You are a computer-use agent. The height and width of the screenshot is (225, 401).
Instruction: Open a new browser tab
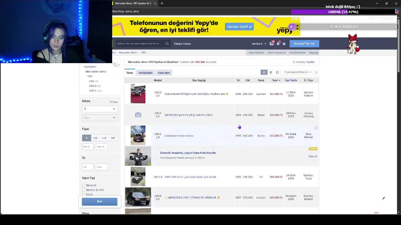(162, 3)
